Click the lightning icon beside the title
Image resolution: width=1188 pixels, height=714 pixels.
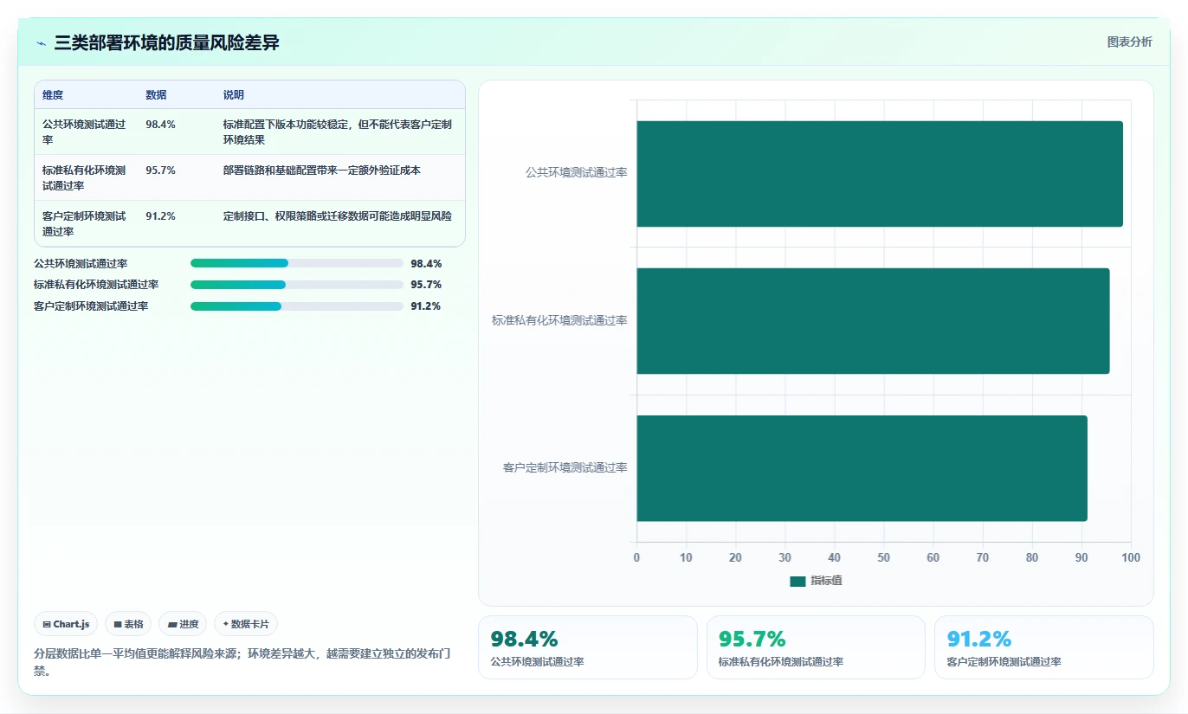[x=42, y=43]
